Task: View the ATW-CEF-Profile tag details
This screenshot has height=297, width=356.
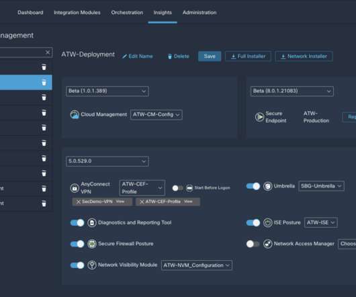Action: tap(188, 202)
